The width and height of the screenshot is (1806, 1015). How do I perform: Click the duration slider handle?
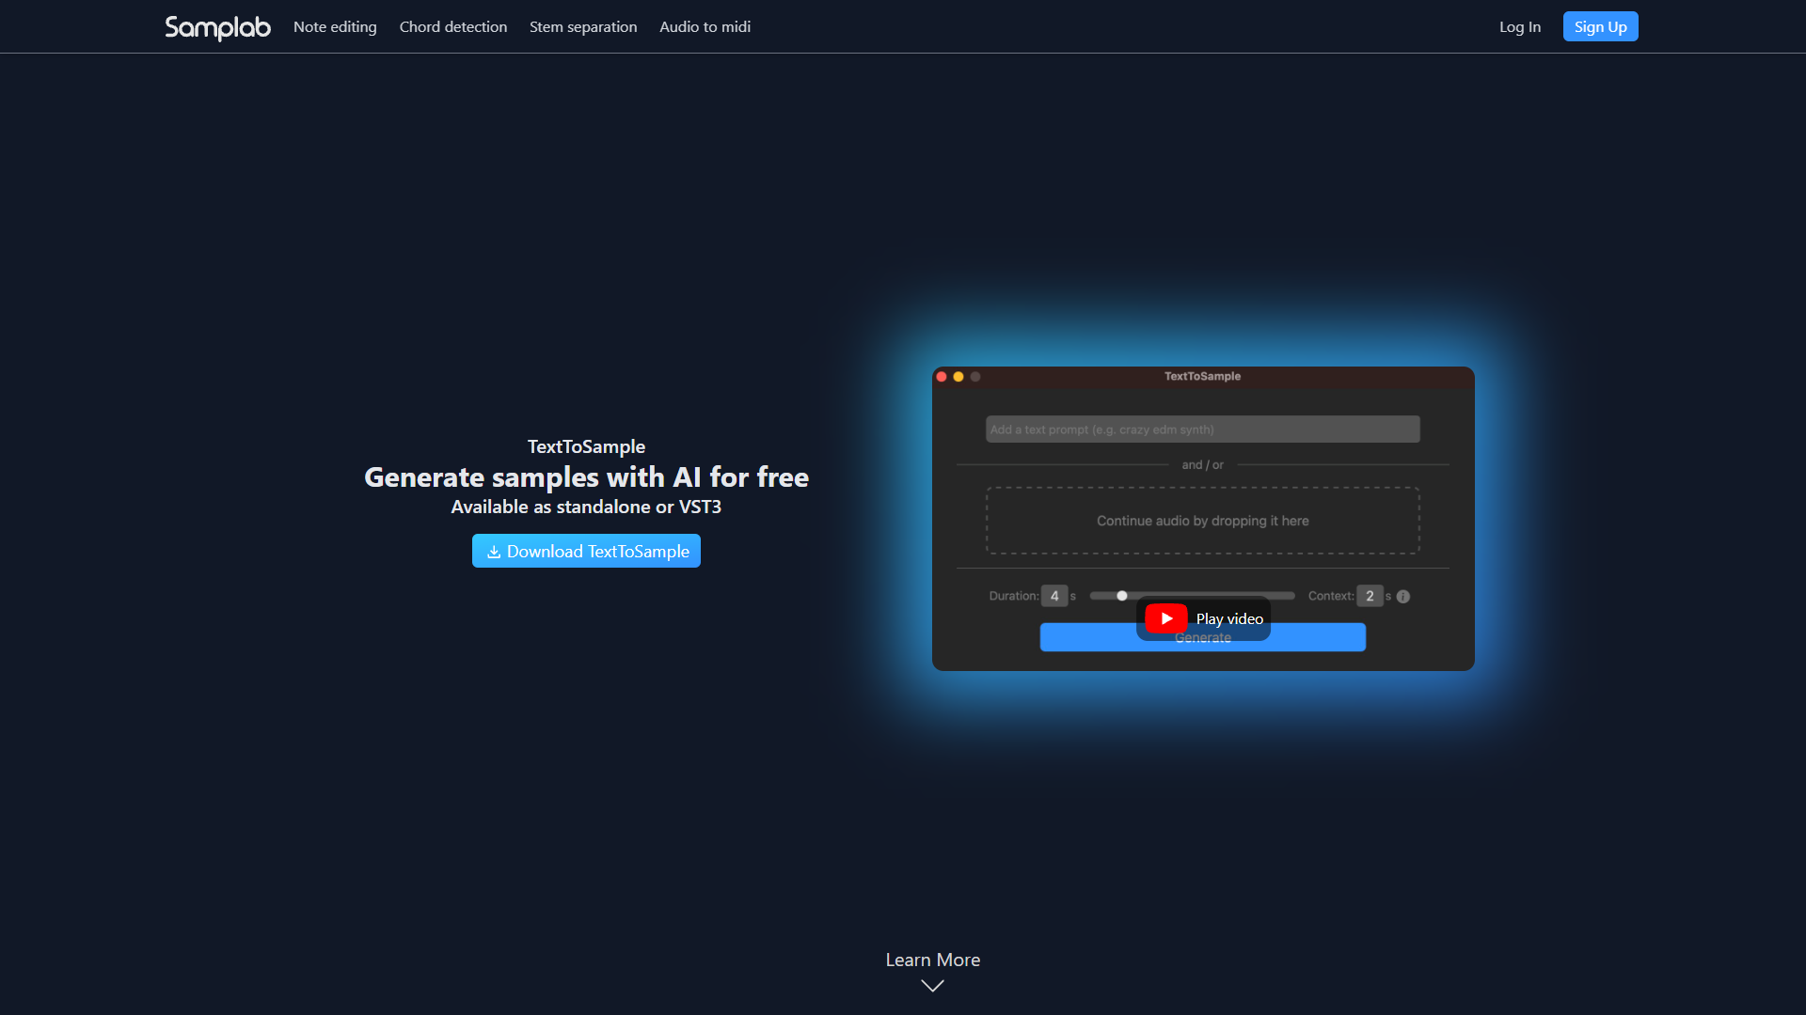1122,596
